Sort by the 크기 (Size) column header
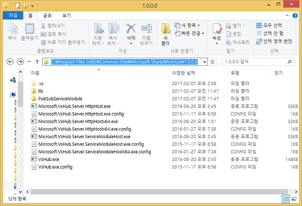 tap(278, 73)
